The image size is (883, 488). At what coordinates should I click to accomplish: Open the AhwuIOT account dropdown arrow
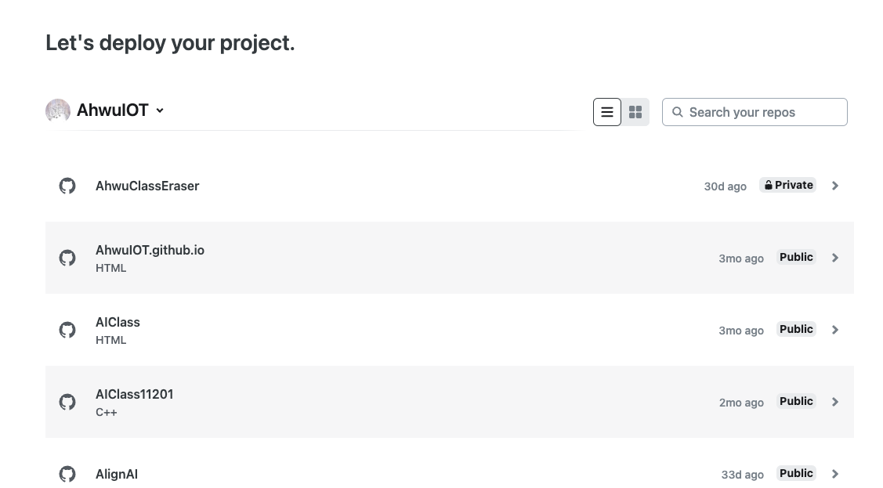[160, 110]
